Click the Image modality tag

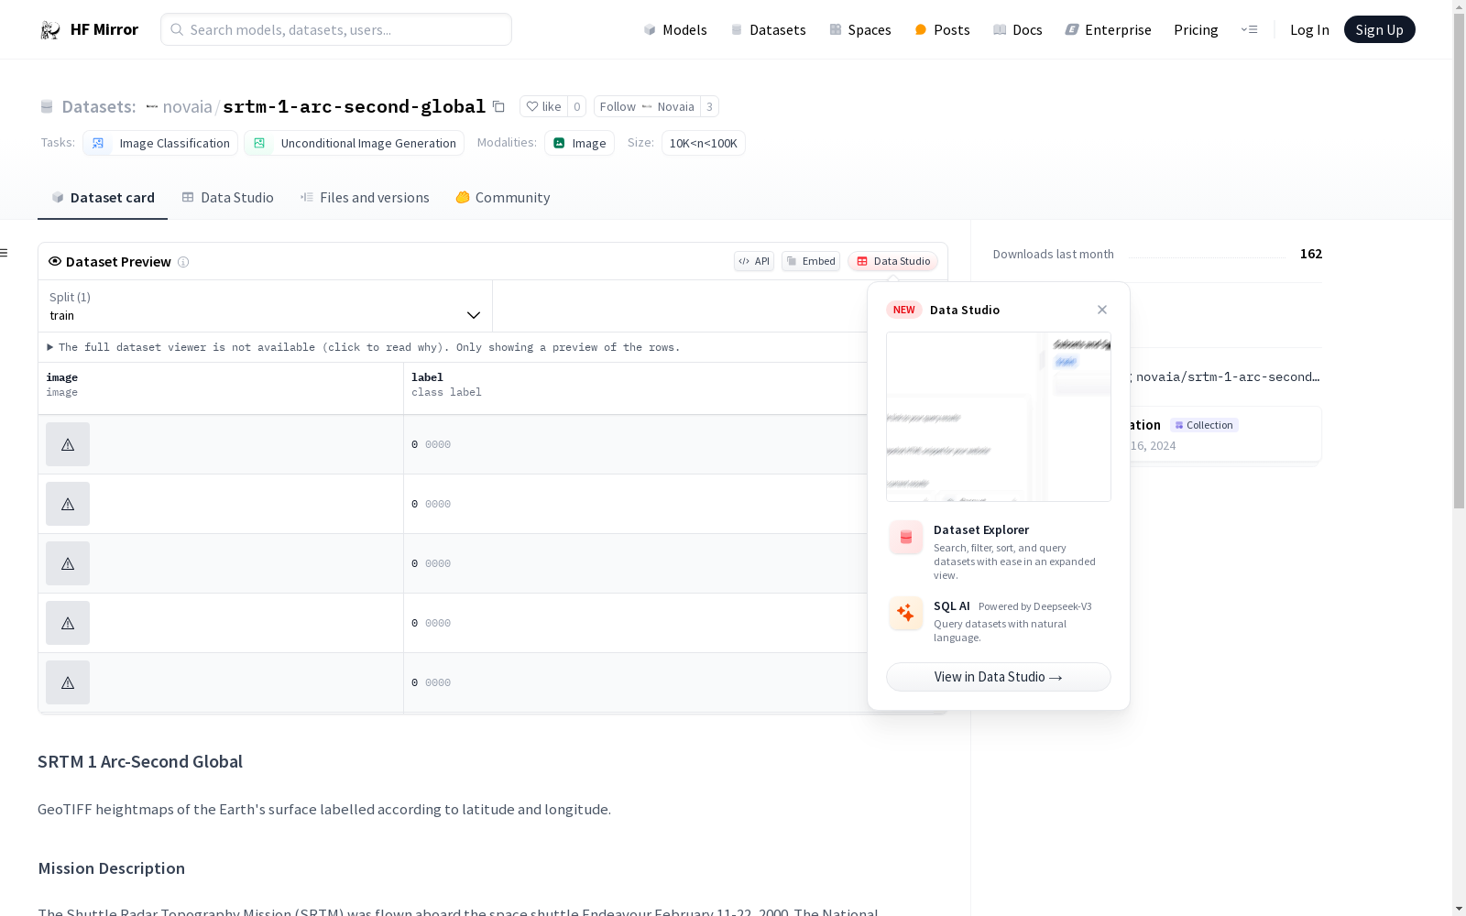point(579,143)
